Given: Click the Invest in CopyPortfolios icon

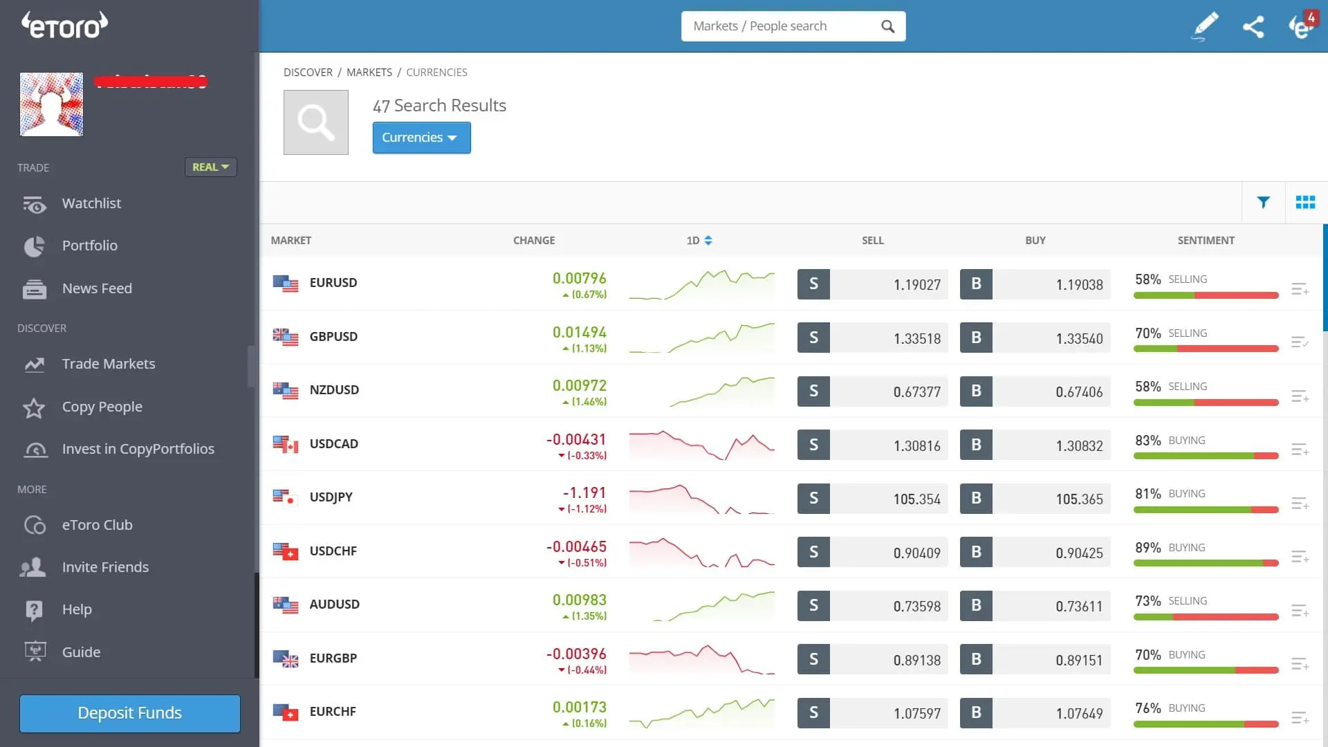Looking at the screenshot, I should click(34, 450).
